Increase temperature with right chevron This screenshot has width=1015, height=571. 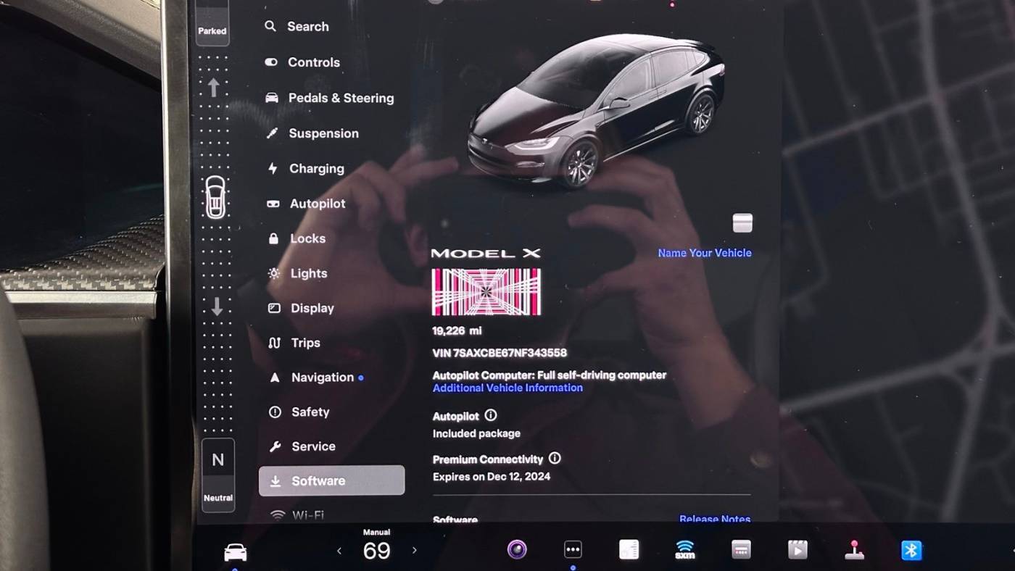(x=415, y=551)
